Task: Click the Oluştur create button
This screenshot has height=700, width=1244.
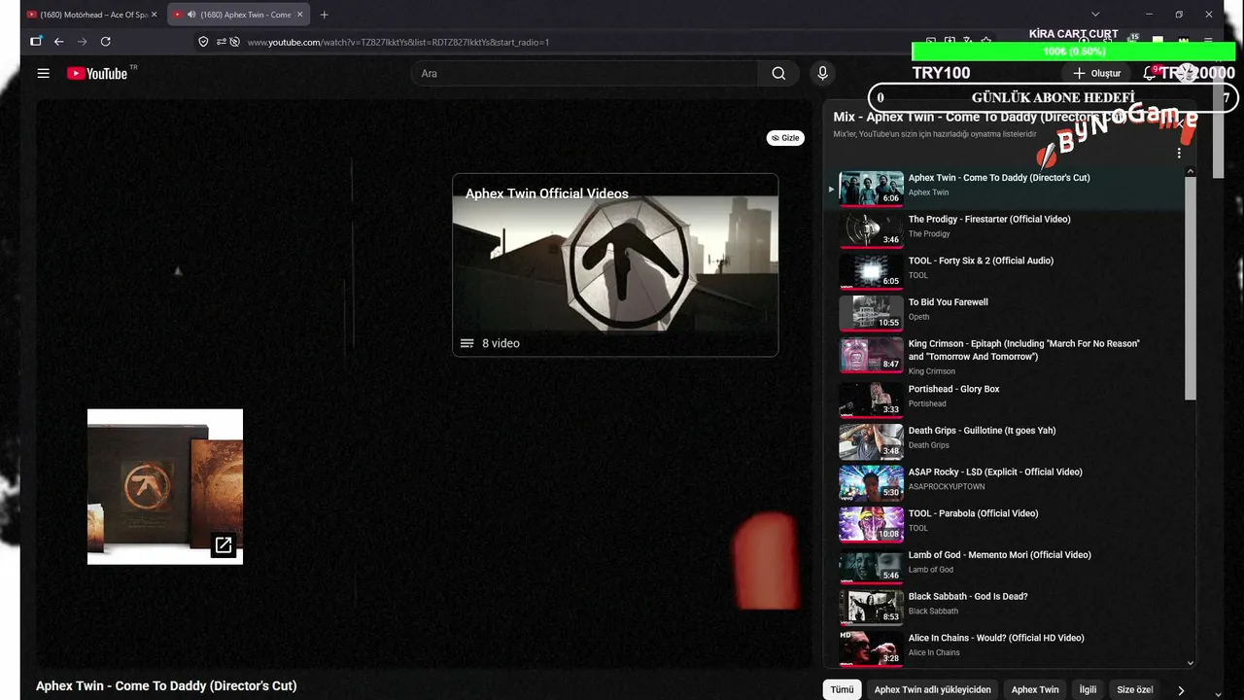Action: (1096, 73)
